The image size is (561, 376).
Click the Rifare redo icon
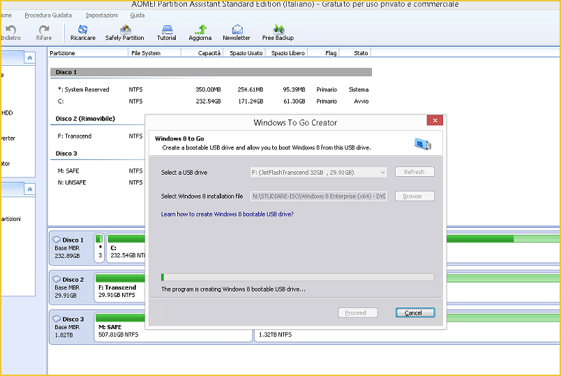tap(44, 29)
